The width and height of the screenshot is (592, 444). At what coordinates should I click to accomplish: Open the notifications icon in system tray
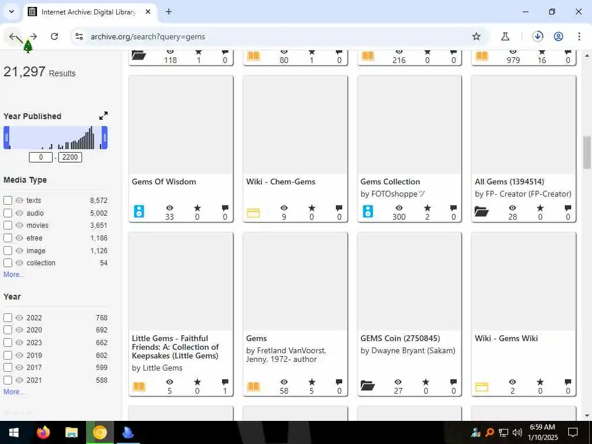[x=573, y=432]
